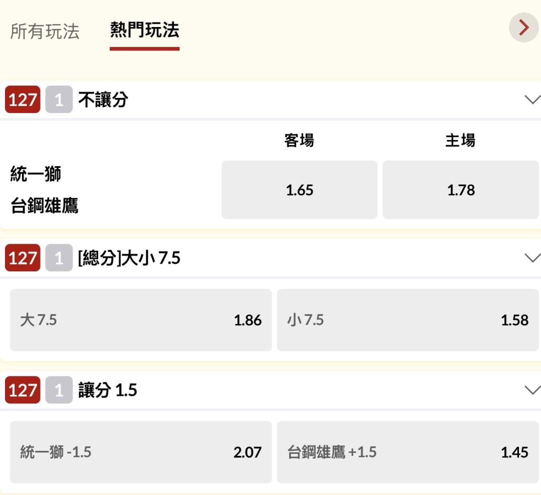Pick the 大 7.5 bet at 1.86
541x495 pixels.
141,320
